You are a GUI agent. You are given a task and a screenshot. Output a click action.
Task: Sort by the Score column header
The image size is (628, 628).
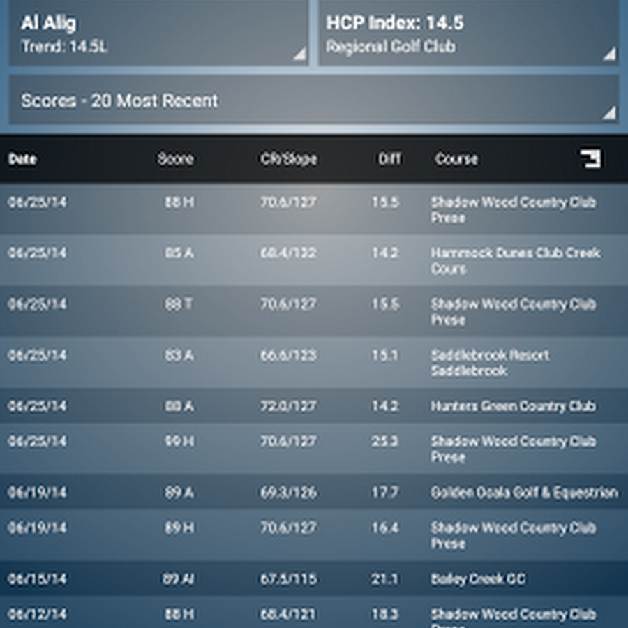coord(175,159)
